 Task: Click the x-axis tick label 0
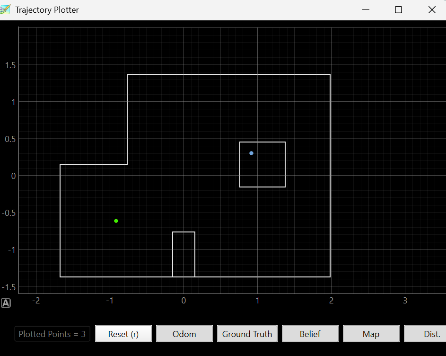click(184, 301)
